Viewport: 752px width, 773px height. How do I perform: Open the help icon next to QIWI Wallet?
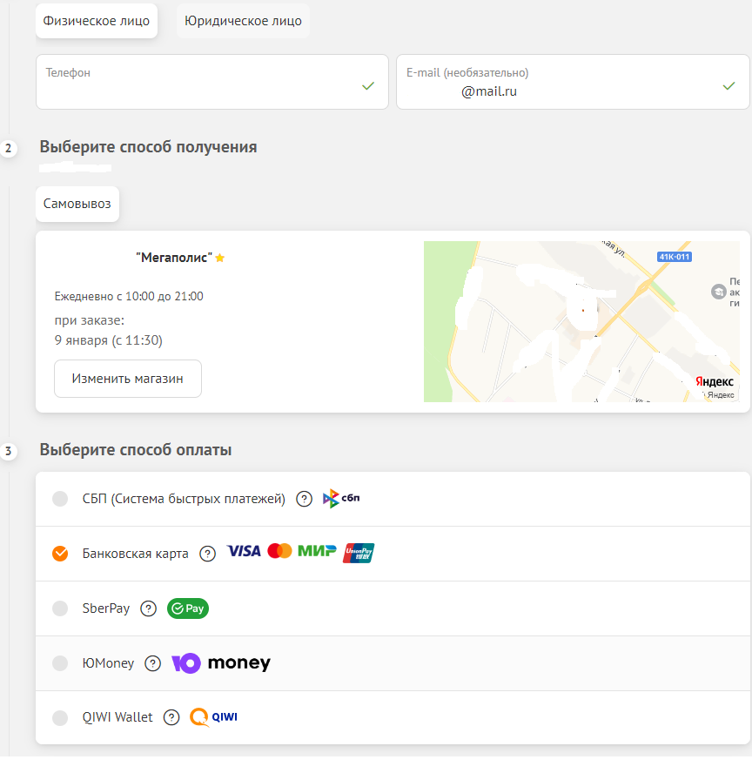tap(171, 717)
